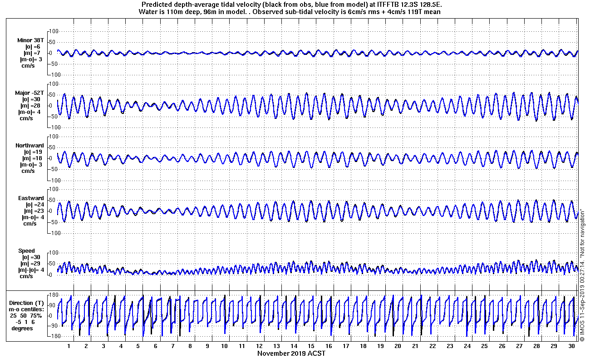Click the day '1' tick label on the x-axis

click(69, 346)
